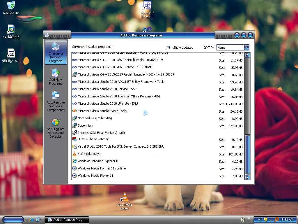Click the 274.00MB size value
298x224 pixels.
(x=235, y=126)
